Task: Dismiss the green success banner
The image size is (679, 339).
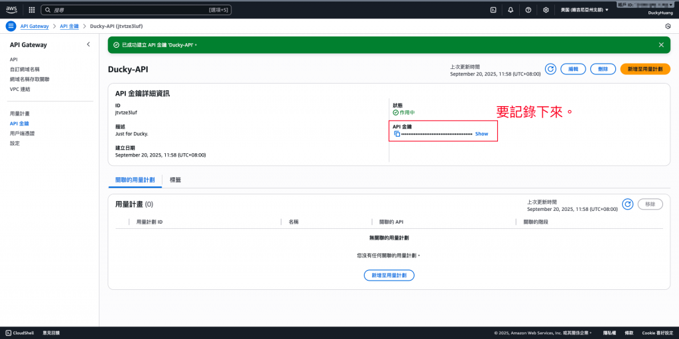Action: (661, 44)
